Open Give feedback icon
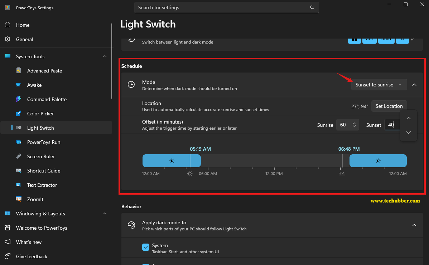This screenshot has height=265, width=429. [8, 256]
